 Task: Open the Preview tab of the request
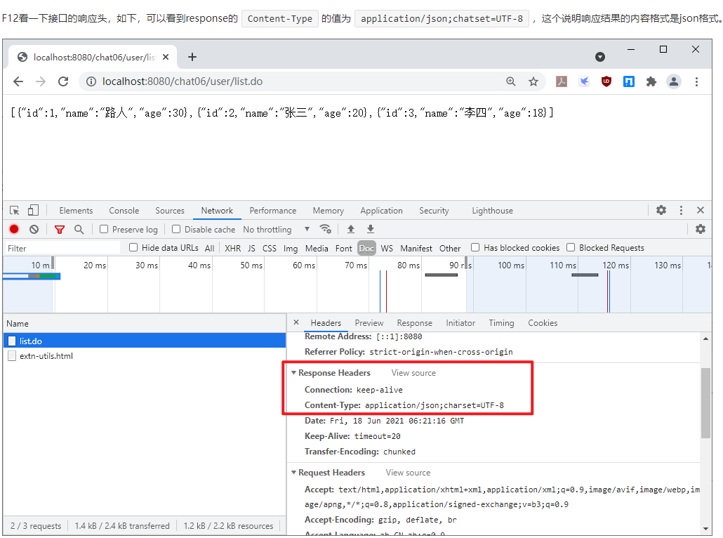[369, 323]
